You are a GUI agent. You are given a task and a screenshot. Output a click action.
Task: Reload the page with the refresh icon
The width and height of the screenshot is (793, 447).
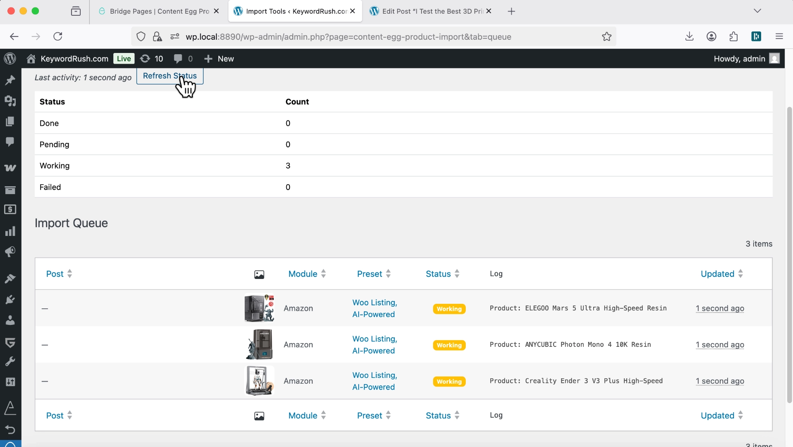(58, 37)
